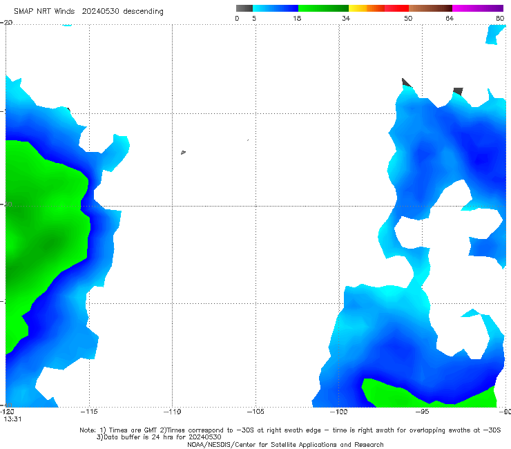Click the NOAA/NESDIS credit line
Screen dimensions: 511x449
pyautogui.click(x=285, y=444)
